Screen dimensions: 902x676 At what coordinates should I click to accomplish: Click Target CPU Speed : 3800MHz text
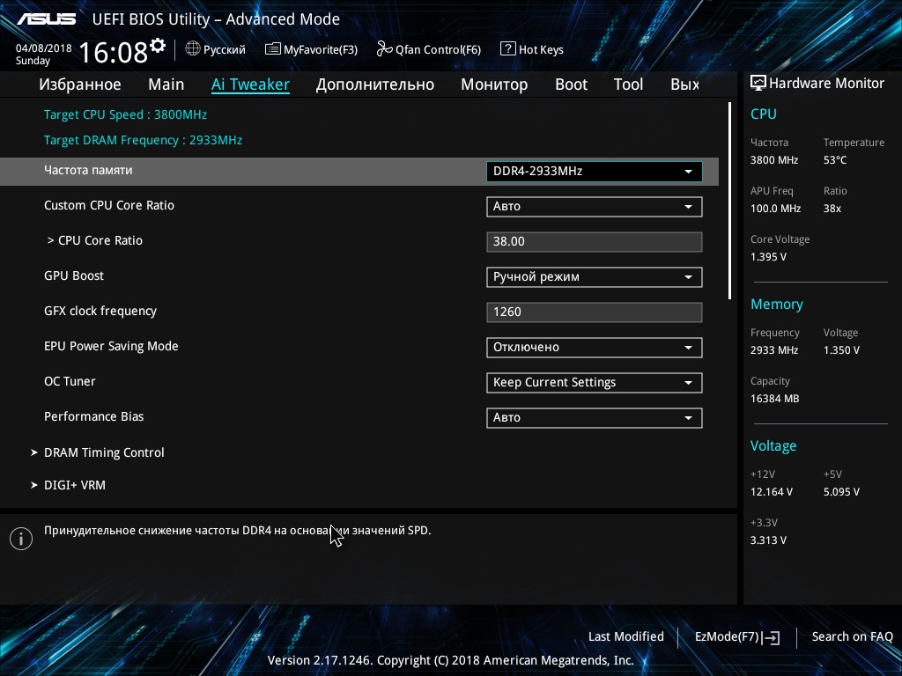125,114
